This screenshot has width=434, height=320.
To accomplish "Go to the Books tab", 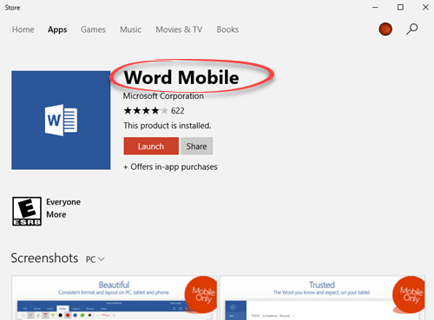I will 227,29.
